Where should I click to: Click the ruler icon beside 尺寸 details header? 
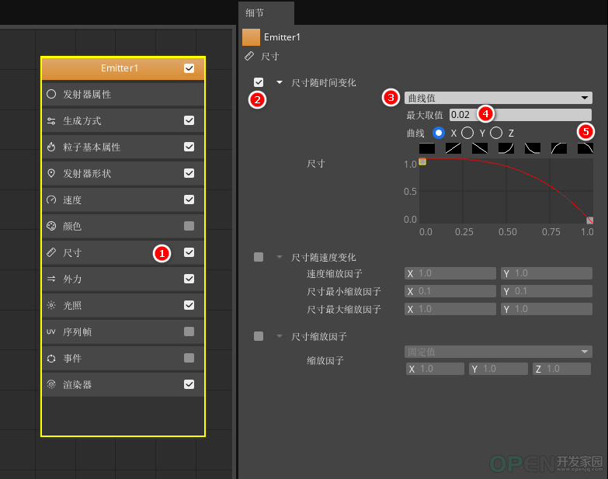[x=249, y=57]
